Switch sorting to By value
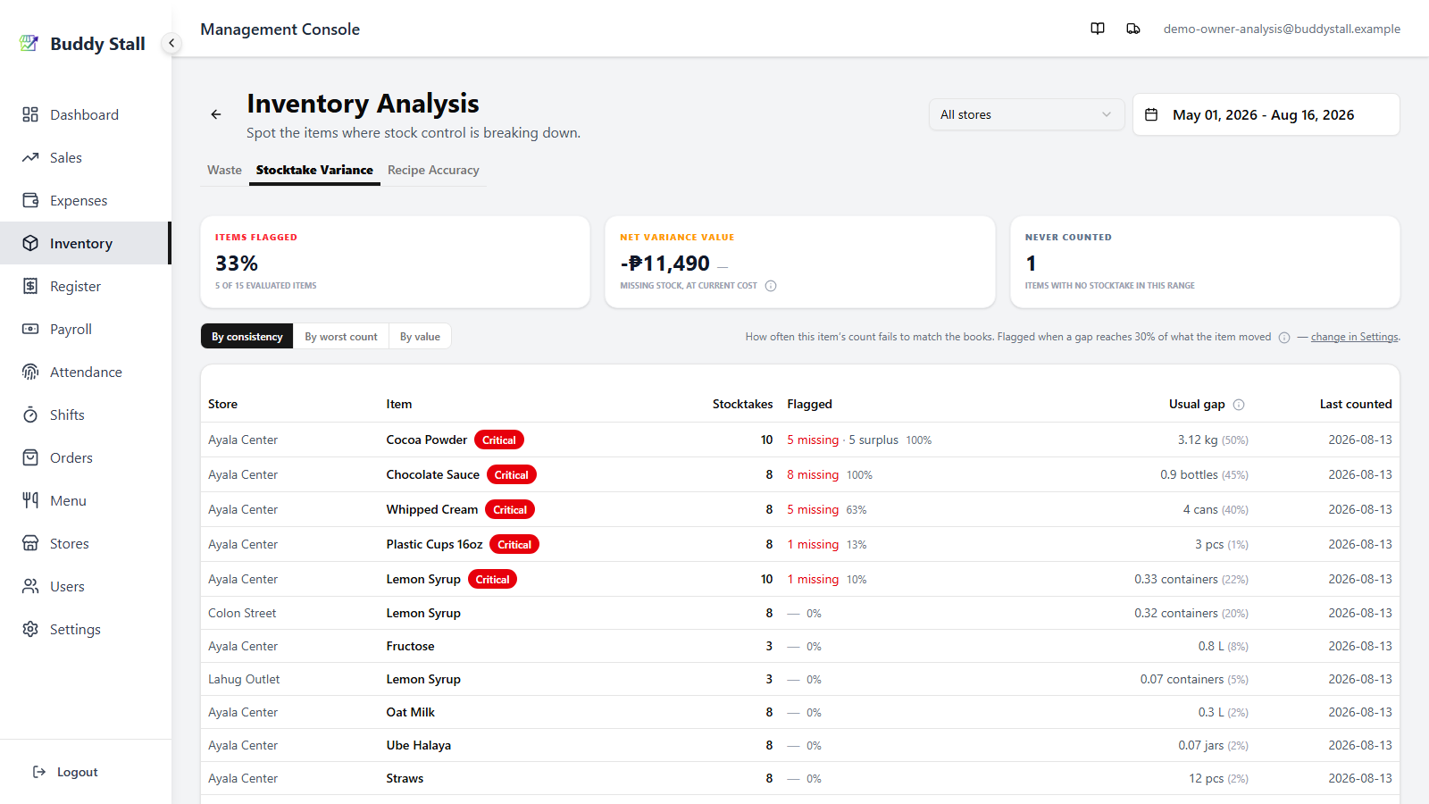Image resolution: width=1429 pixels, height=804 pixels. click(x=420, y=337)
